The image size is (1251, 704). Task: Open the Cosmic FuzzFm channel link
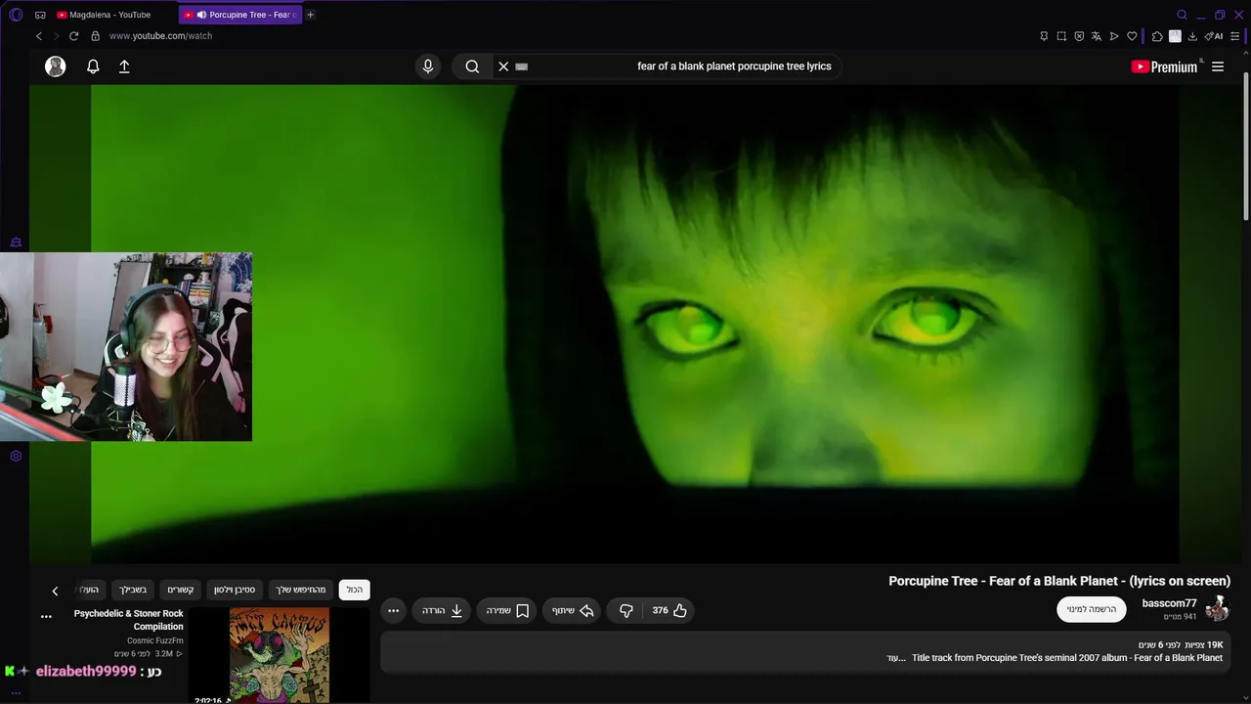(x=155, y=640)
